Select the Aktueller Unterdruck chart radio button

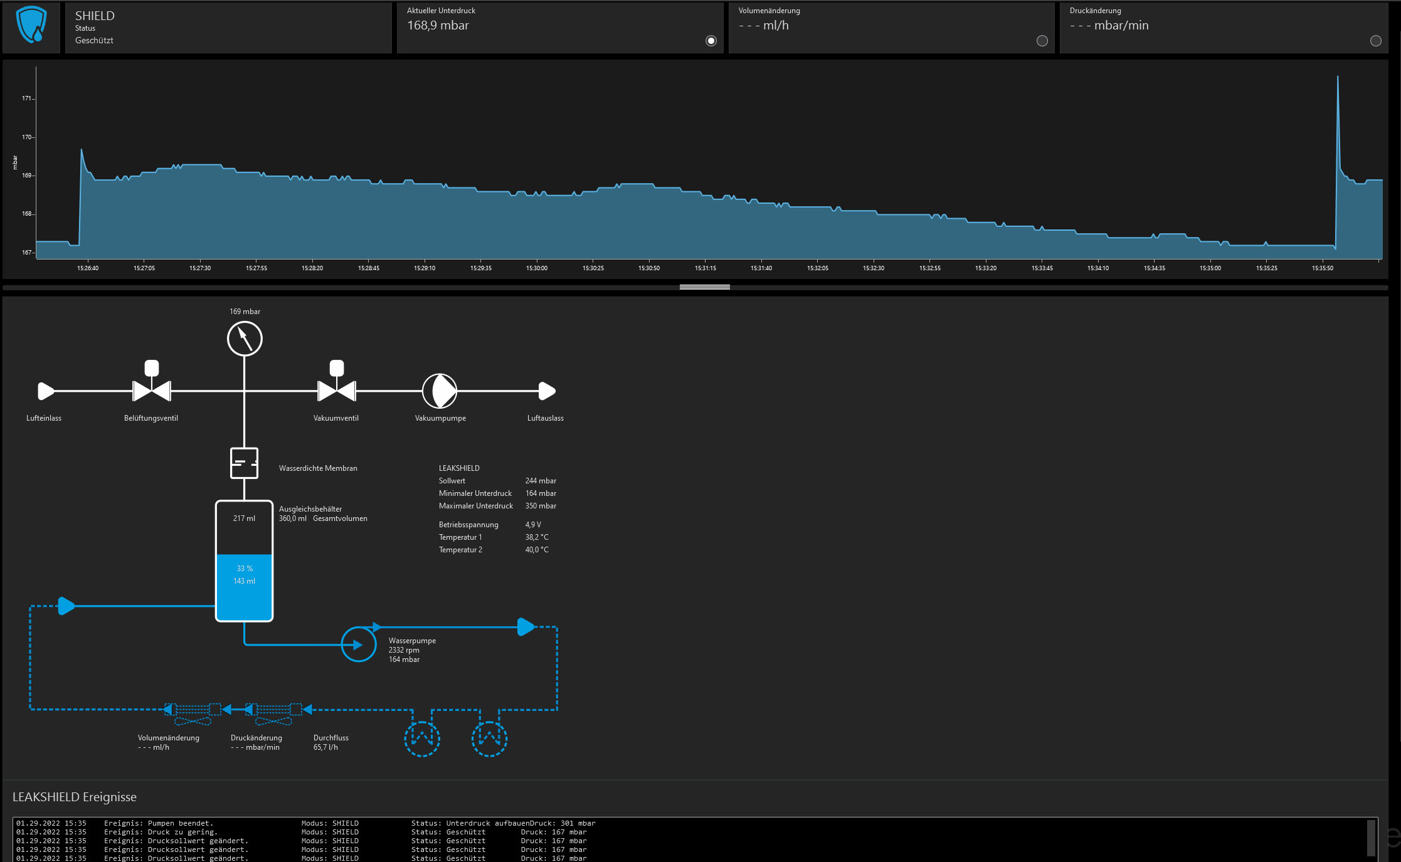[711, 41]
